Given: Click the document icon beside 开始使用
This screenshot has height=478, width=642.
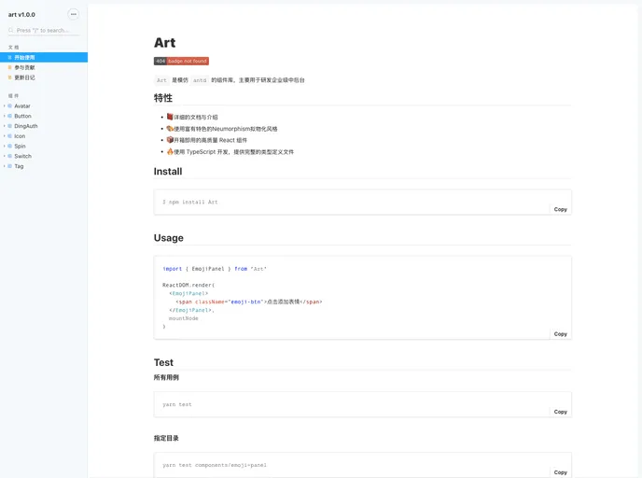Looking at the screenshot, I should [10, 57].
